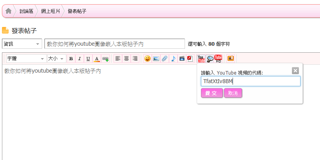
Task: Click the magnifier search video icon
Action: [210, 59]
